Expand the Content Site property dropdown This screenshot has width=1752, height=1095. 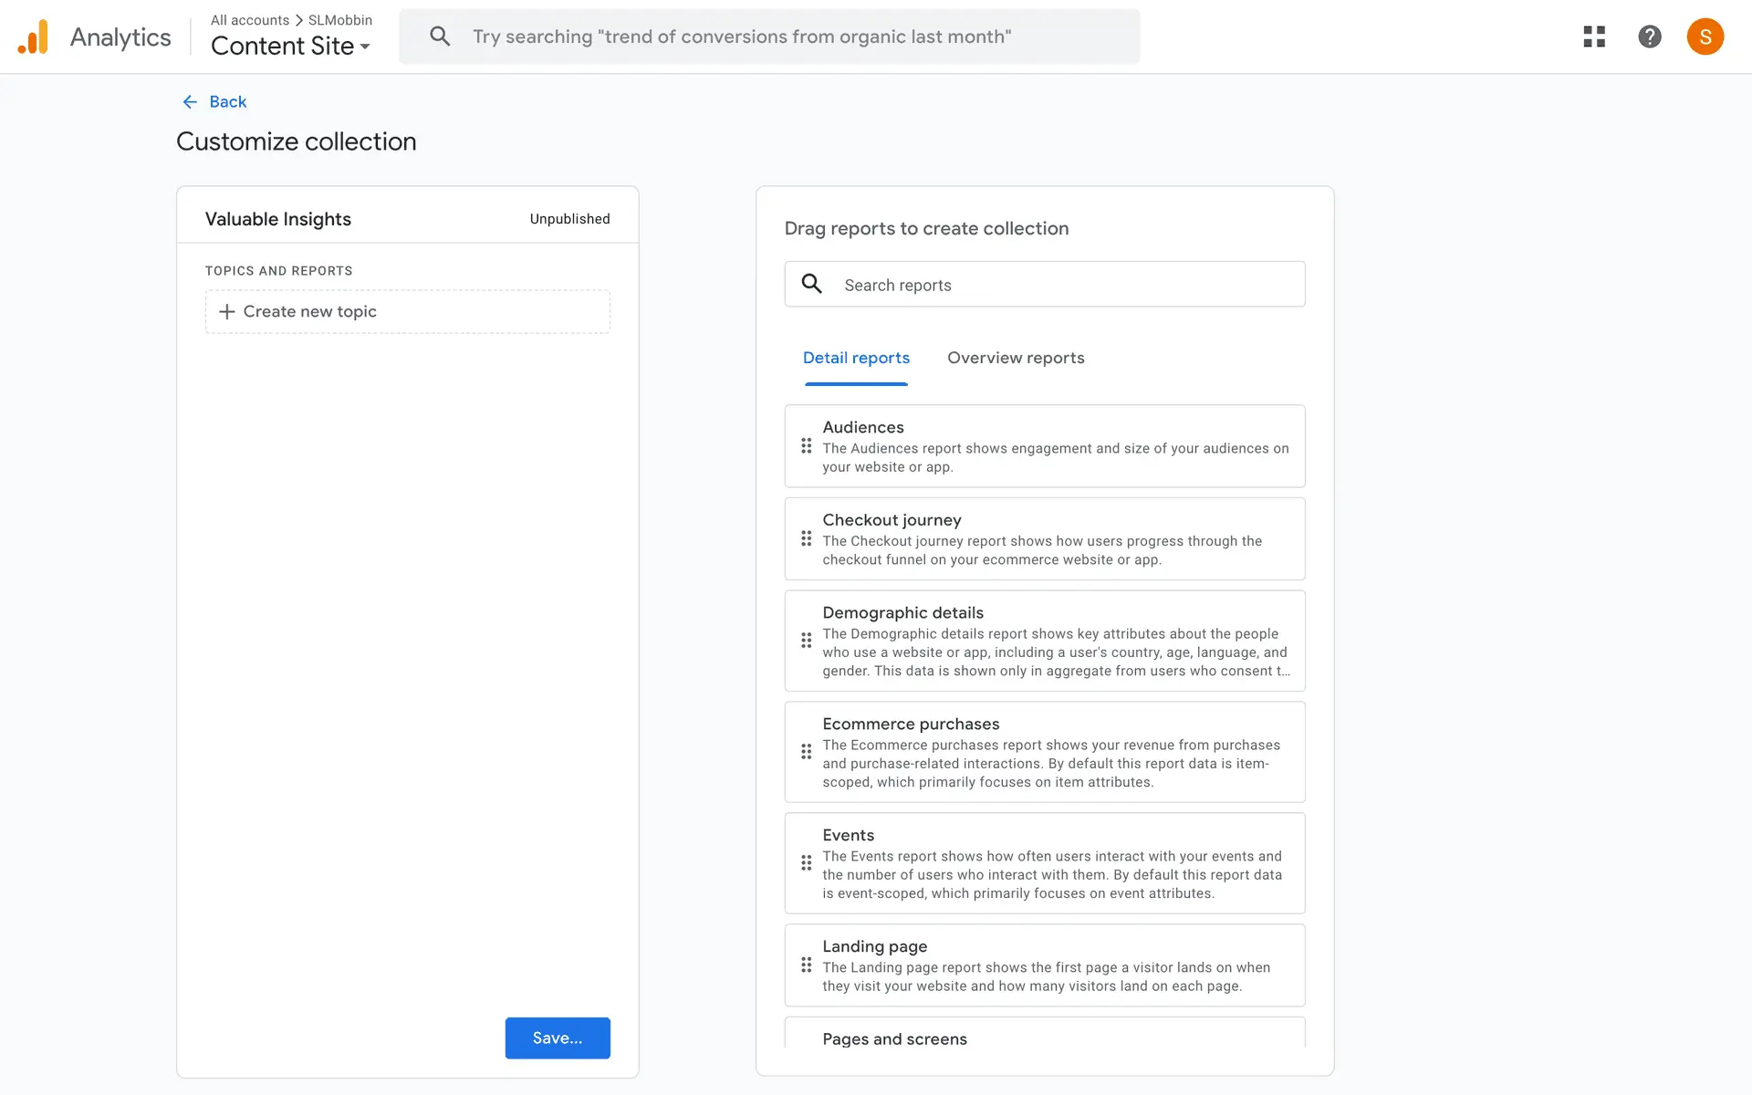tap(290, 47)
